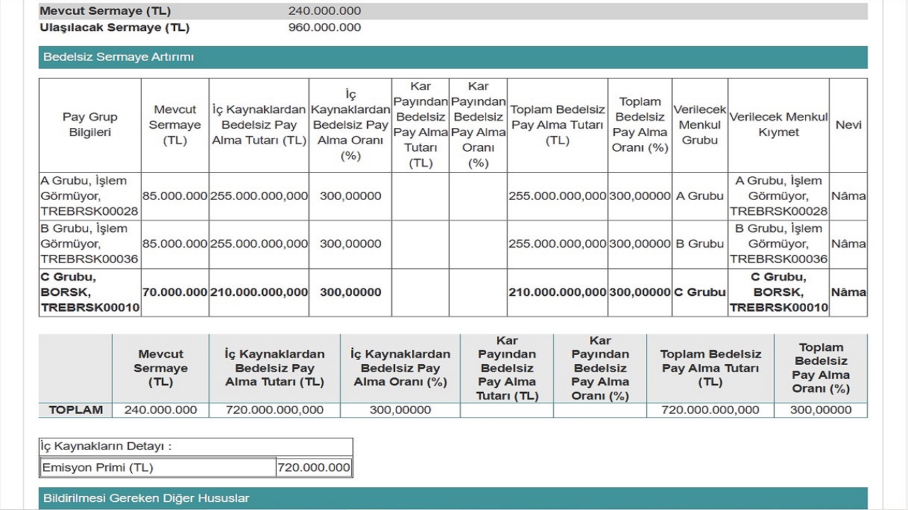Click B Grubu in Verilecek Menkul Grubu column
Screen dimensions: 908x510
pos(699,244)
